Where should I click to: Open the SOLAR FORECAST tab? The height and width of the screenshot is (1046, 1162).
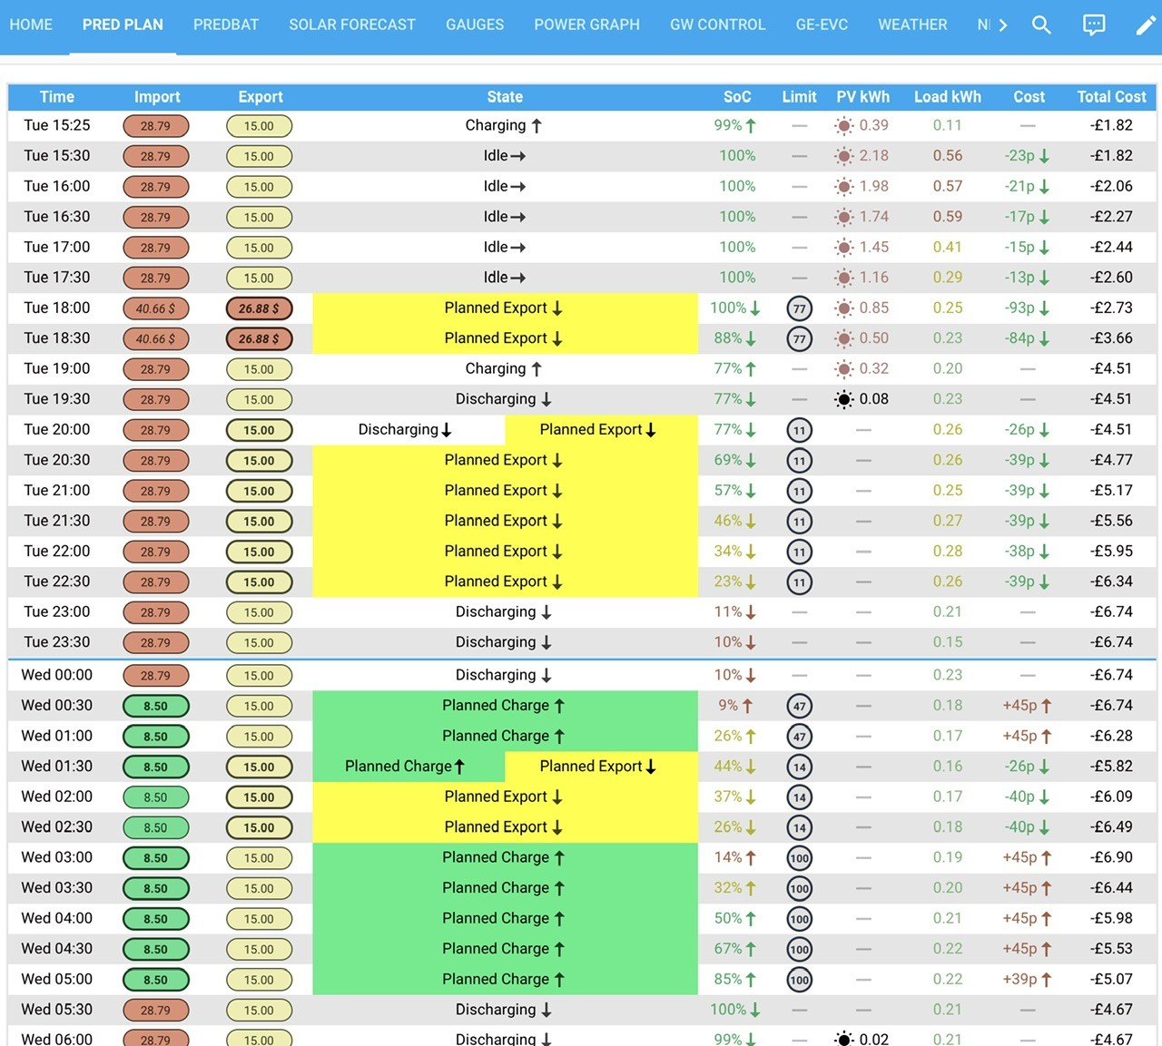click(x=352, y=24)
